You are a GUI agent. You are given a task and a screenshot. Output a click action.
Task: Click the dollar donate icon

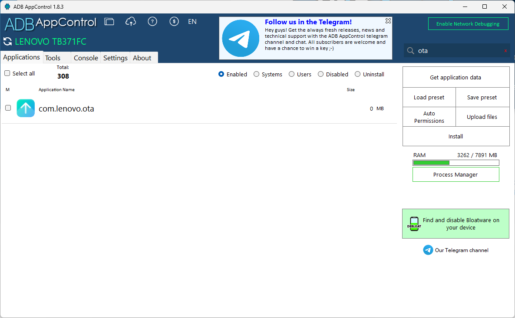point(174,22)
